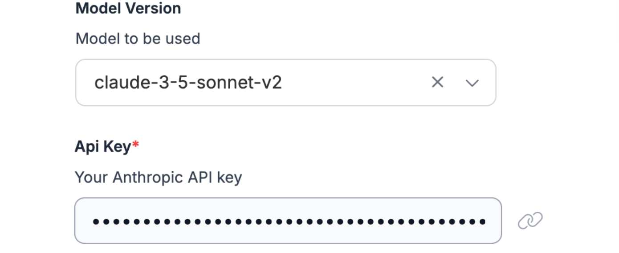Click the chain link icon beside API key
This screenshot has width=619, height=253.
pyautogui.click(x=530, y=221)
